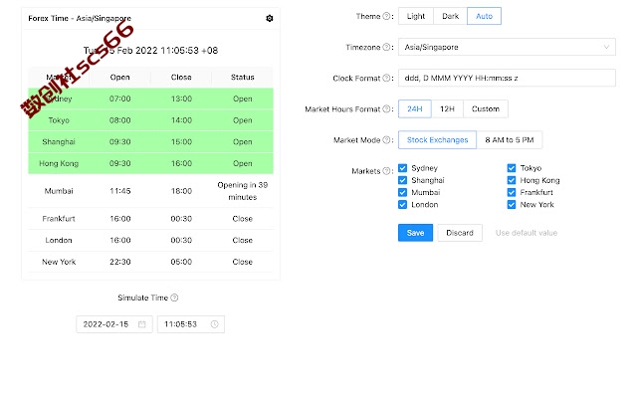The height and width of the screenshot is (398, 637).
Task: Click Tokyo's 14:00 close time
Action: click(x=181, y=120)
